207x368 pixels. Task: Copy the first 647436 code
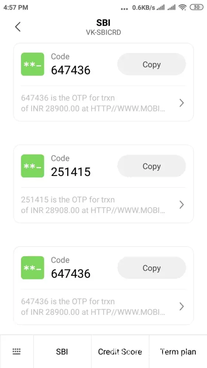point(151,64)
